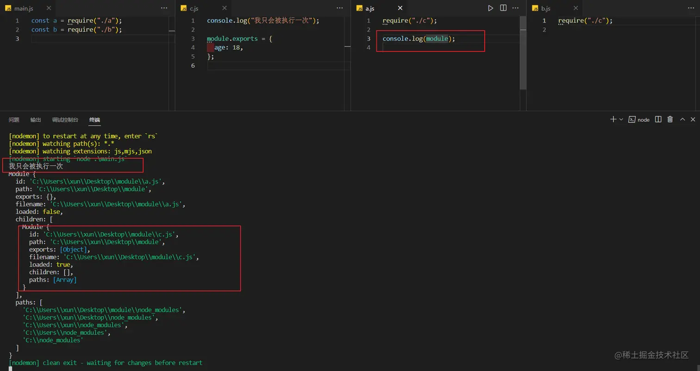Kill terminal with the trash icon
This screenshot has width=700, height=371.
click(670, 119)
